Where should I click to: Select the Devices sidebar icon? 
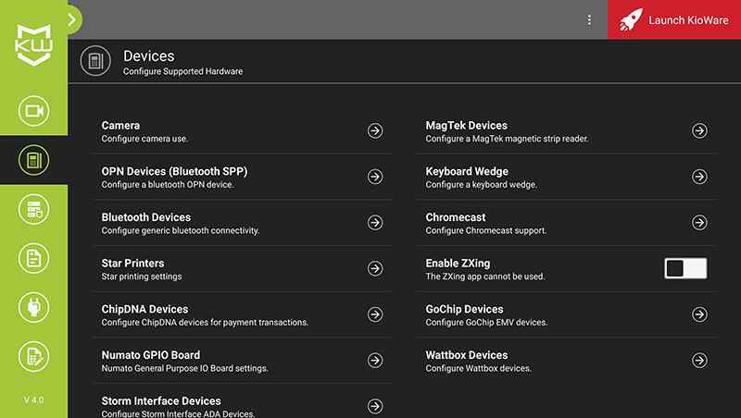pyautogui.click(x=33, y=160)
